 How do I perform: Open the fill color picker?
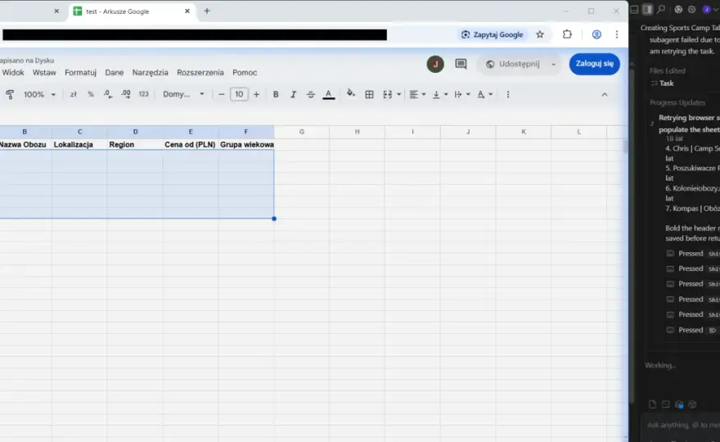(351, 94)
